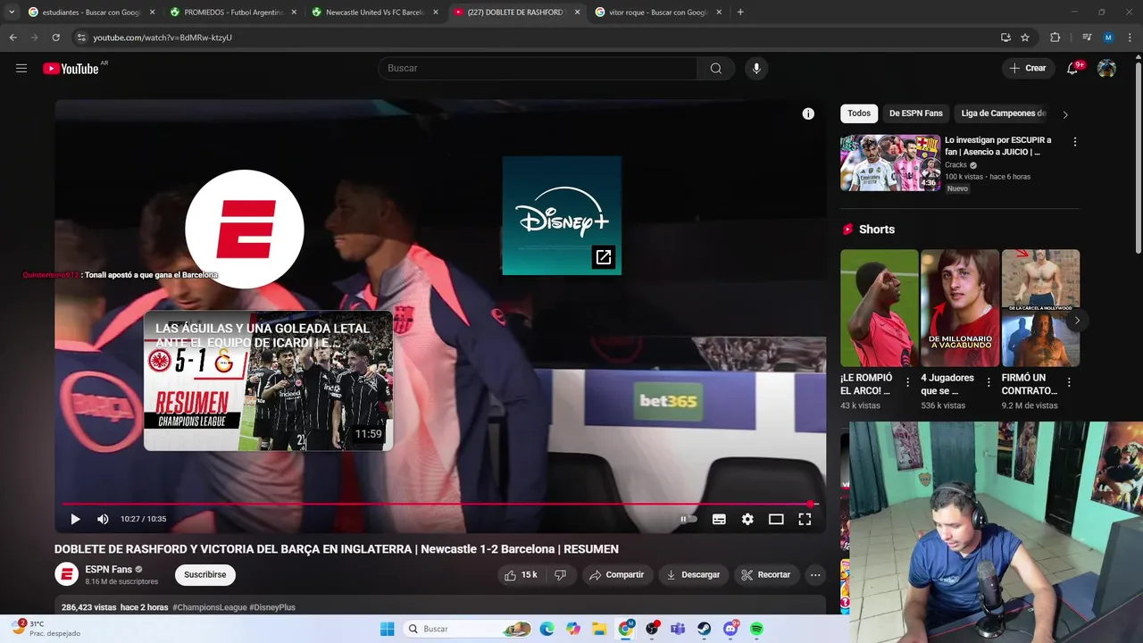
Task: Open the Disney+ end-screen link card
Action: (562, 215)
